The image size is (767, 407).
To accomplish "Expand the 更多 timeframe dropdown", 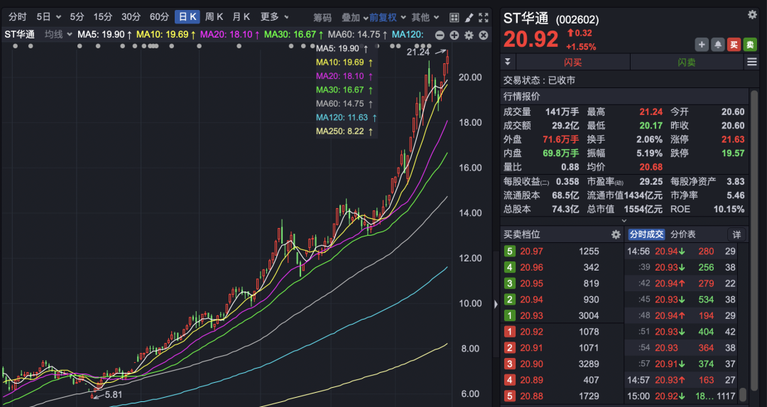I will 273,17.
